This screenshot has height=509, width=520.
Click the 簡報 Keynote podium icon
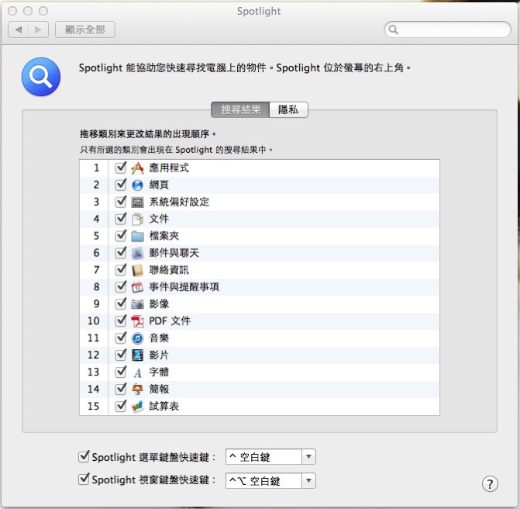[x=137, y=390]
